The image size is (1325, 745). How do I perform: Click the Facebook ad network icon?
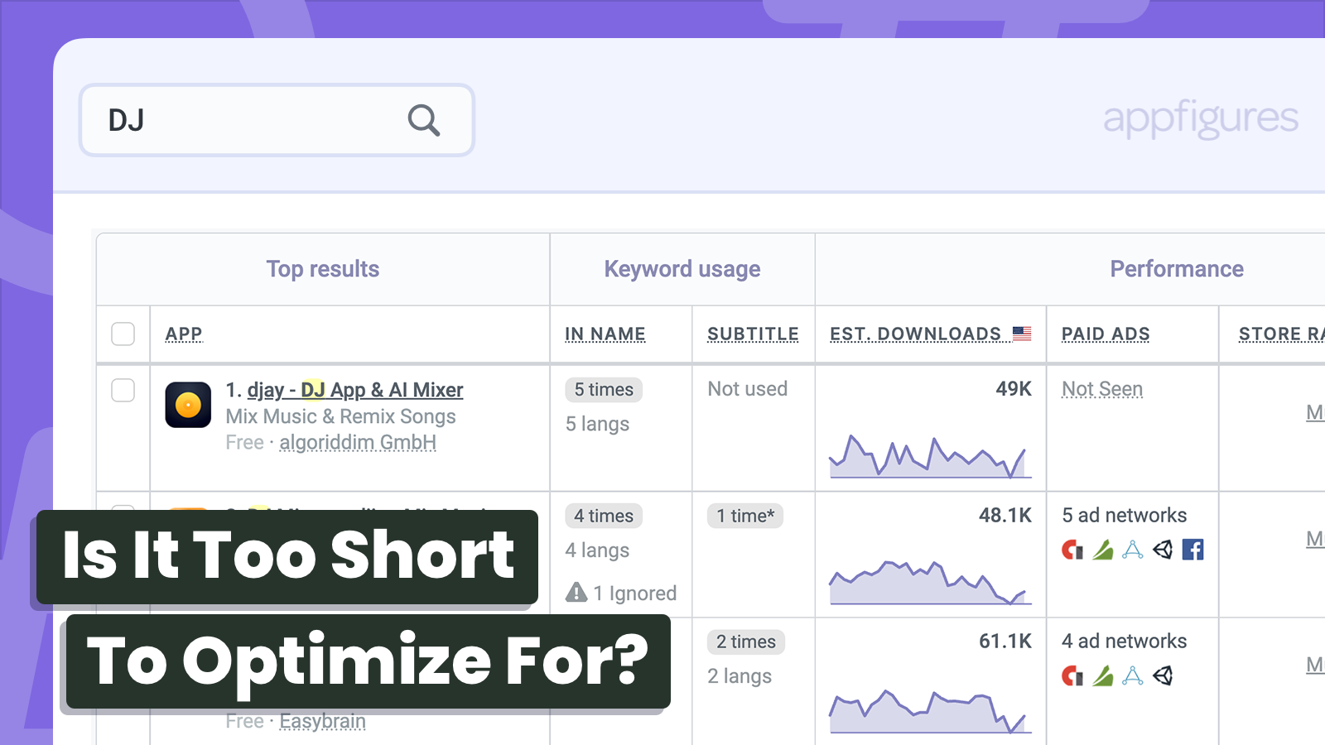tap(1192, 550)
